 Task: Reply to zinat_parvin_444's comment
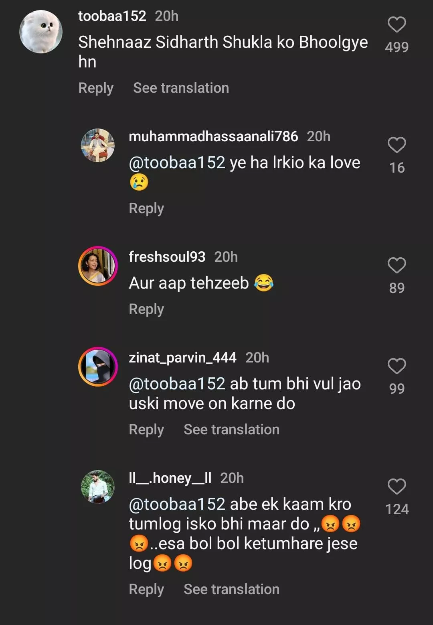146,430
